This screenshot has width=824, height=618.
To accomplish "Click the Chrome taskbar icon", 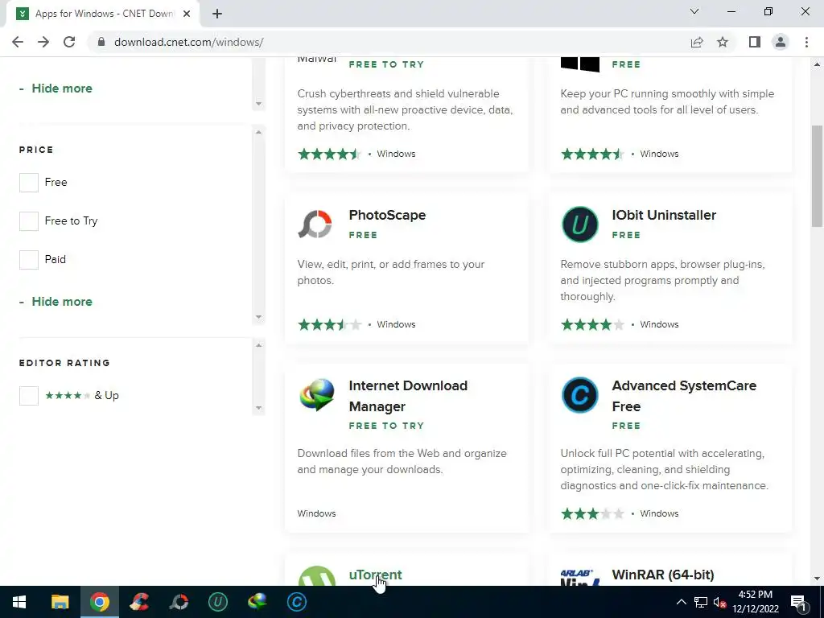I will (x=99, y=602).
